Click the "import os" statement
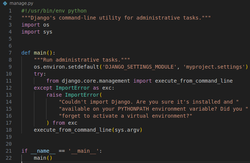This screenshot has height=163, width=250. (x=35, y=25)
